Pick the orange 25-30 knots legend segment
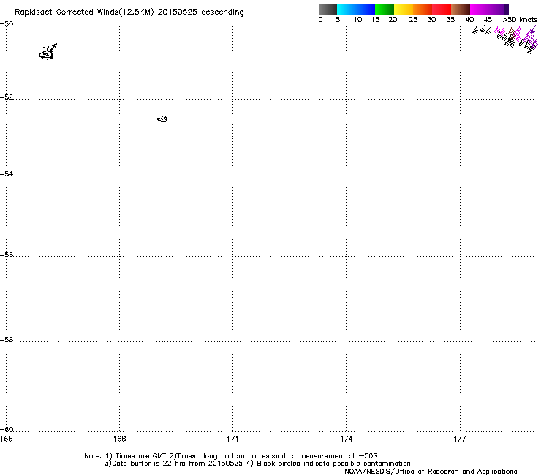The width and height of the screenshot is (541, 476). tap(423, 9)
